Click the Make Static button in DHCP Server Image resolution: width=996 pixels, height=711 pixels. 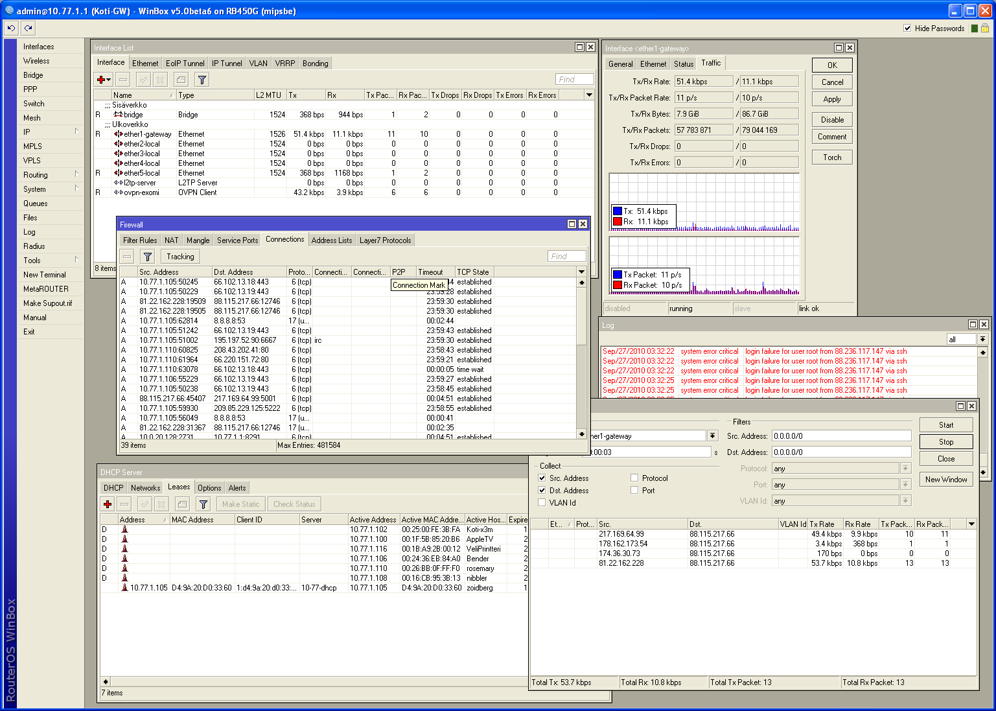tap(240, 504)
